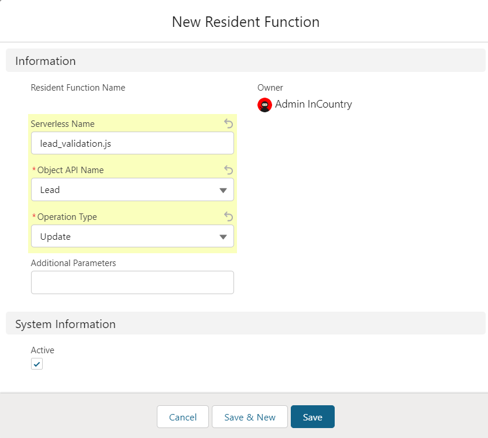Click the revert icon next to Serverless Name

(x=228, y=124)
